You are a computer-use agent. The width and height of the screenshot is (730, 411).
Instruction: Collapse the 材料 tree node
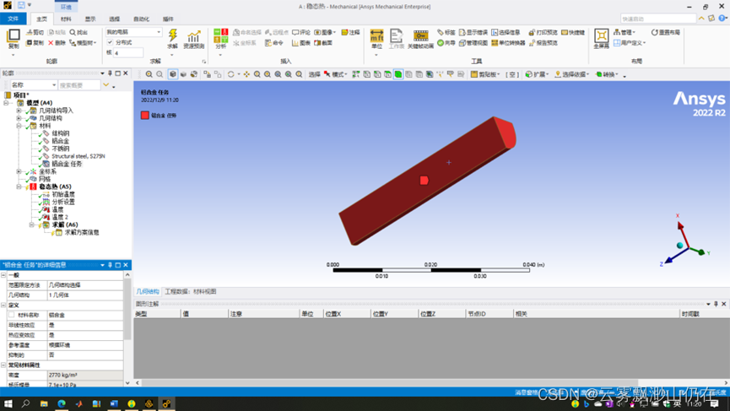pos(19,126)
